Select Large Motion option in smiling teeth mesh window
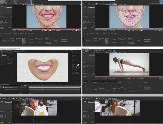The height and width of the screenshot is (124, 163). coord(31,39)
